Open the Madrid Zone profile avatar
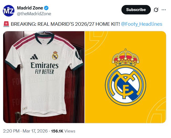Screen dimensions: 171x138 coord(9,11)
